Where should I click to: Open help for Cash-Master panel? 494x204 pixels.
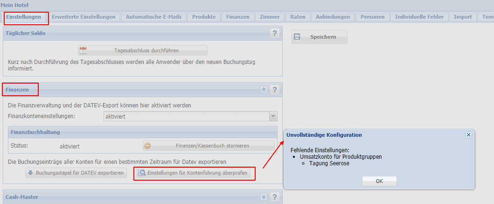(x=274, y=197)
